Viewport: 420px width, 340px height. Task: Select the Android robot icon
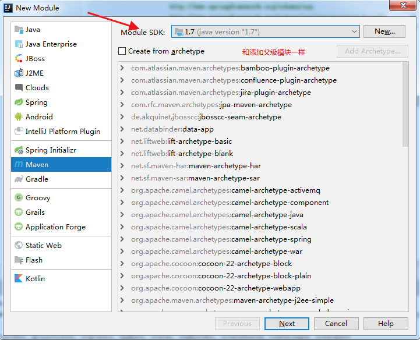coord(19,116)
